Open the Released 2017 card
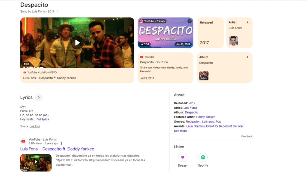This screenshot has width=307, height=172. pos(210,33)
